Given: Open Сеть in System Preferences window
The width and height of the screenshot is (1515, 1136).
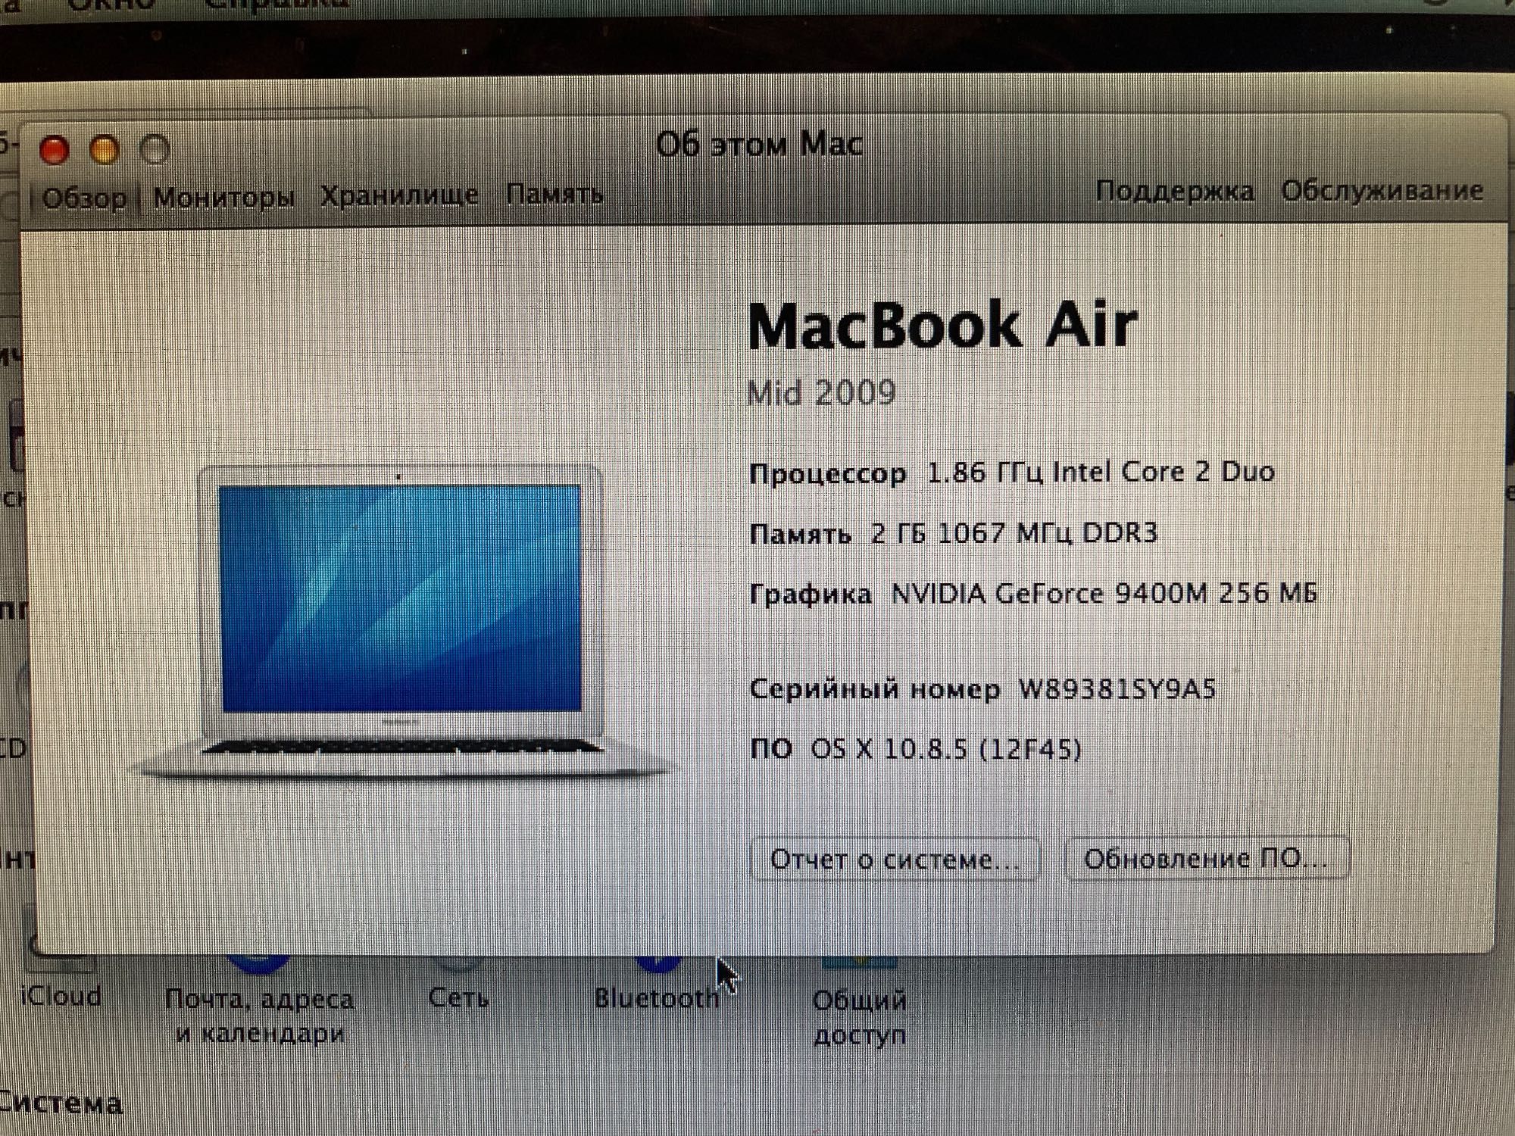Looking at the screenshot, I should click(x=458, y=985).
